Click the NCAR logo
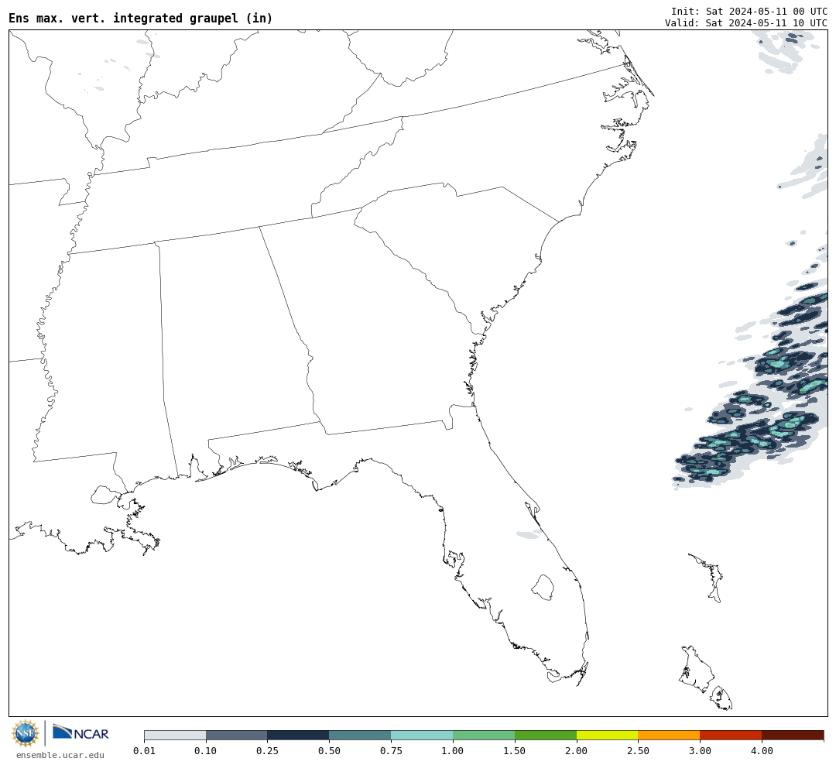The height and width of the screenshot is (765, 836). (x=81, y=732)
